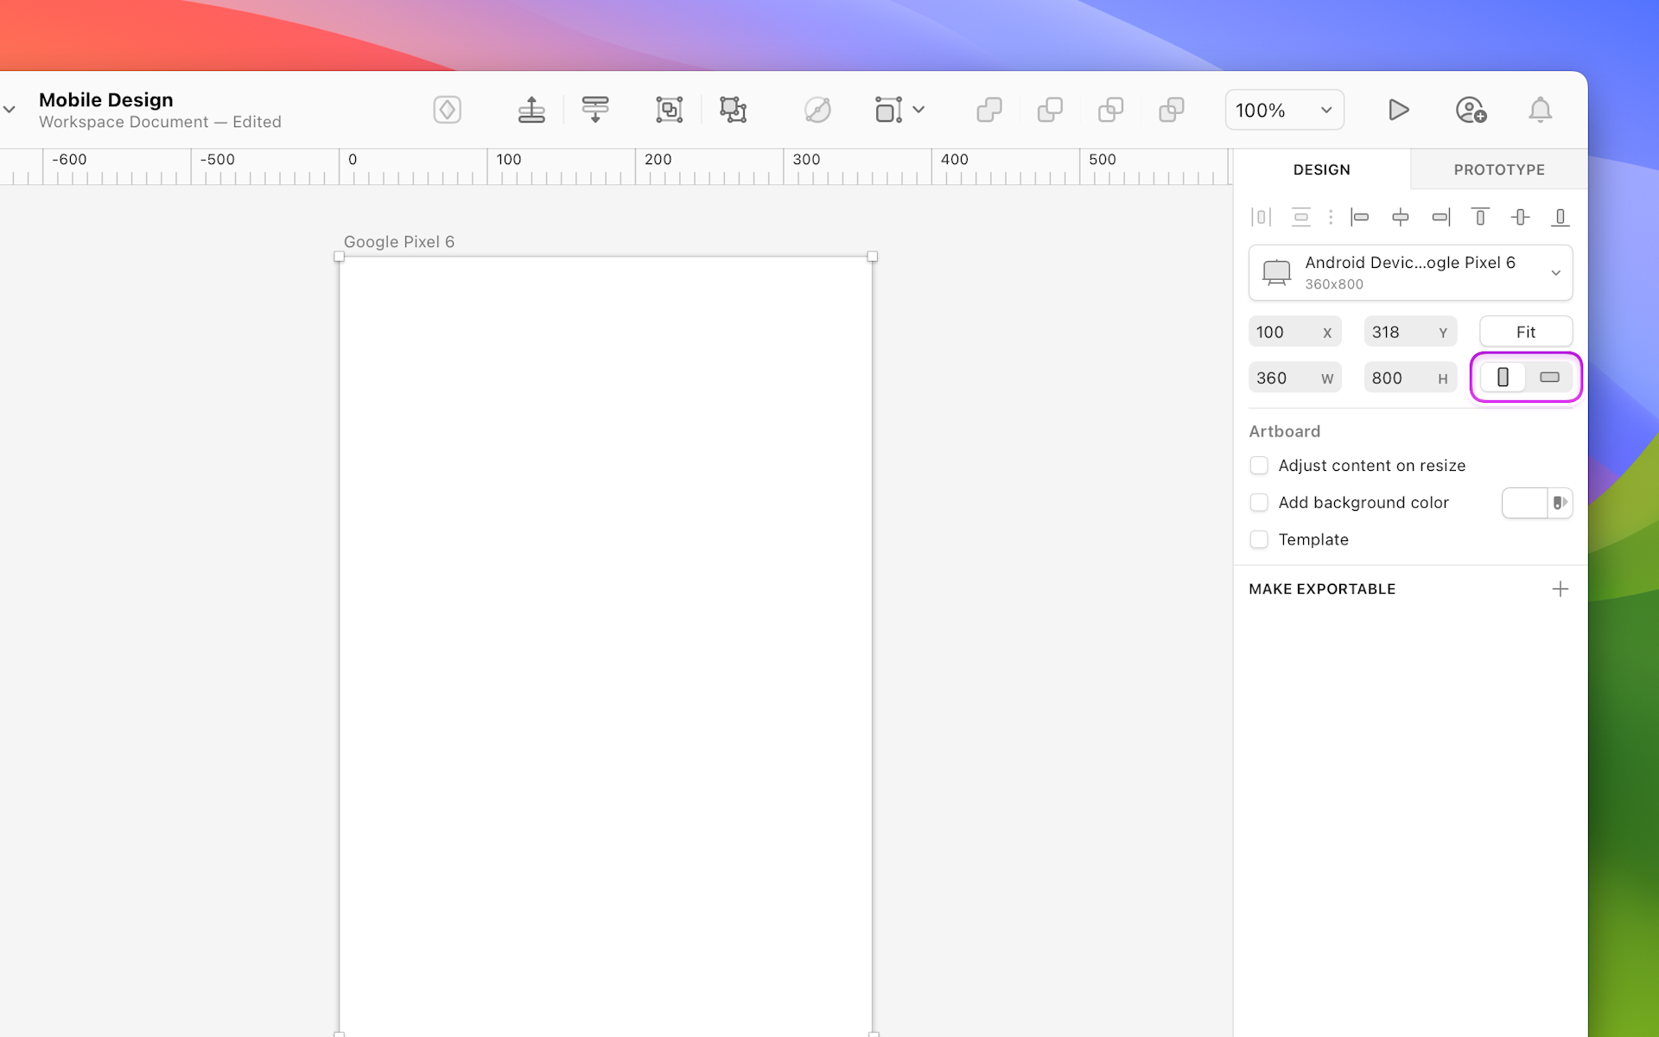The width and height of the screenshot is (1659, 1037).
Task: Open notifications bell icon
Action: click(x=1540, y=110)
